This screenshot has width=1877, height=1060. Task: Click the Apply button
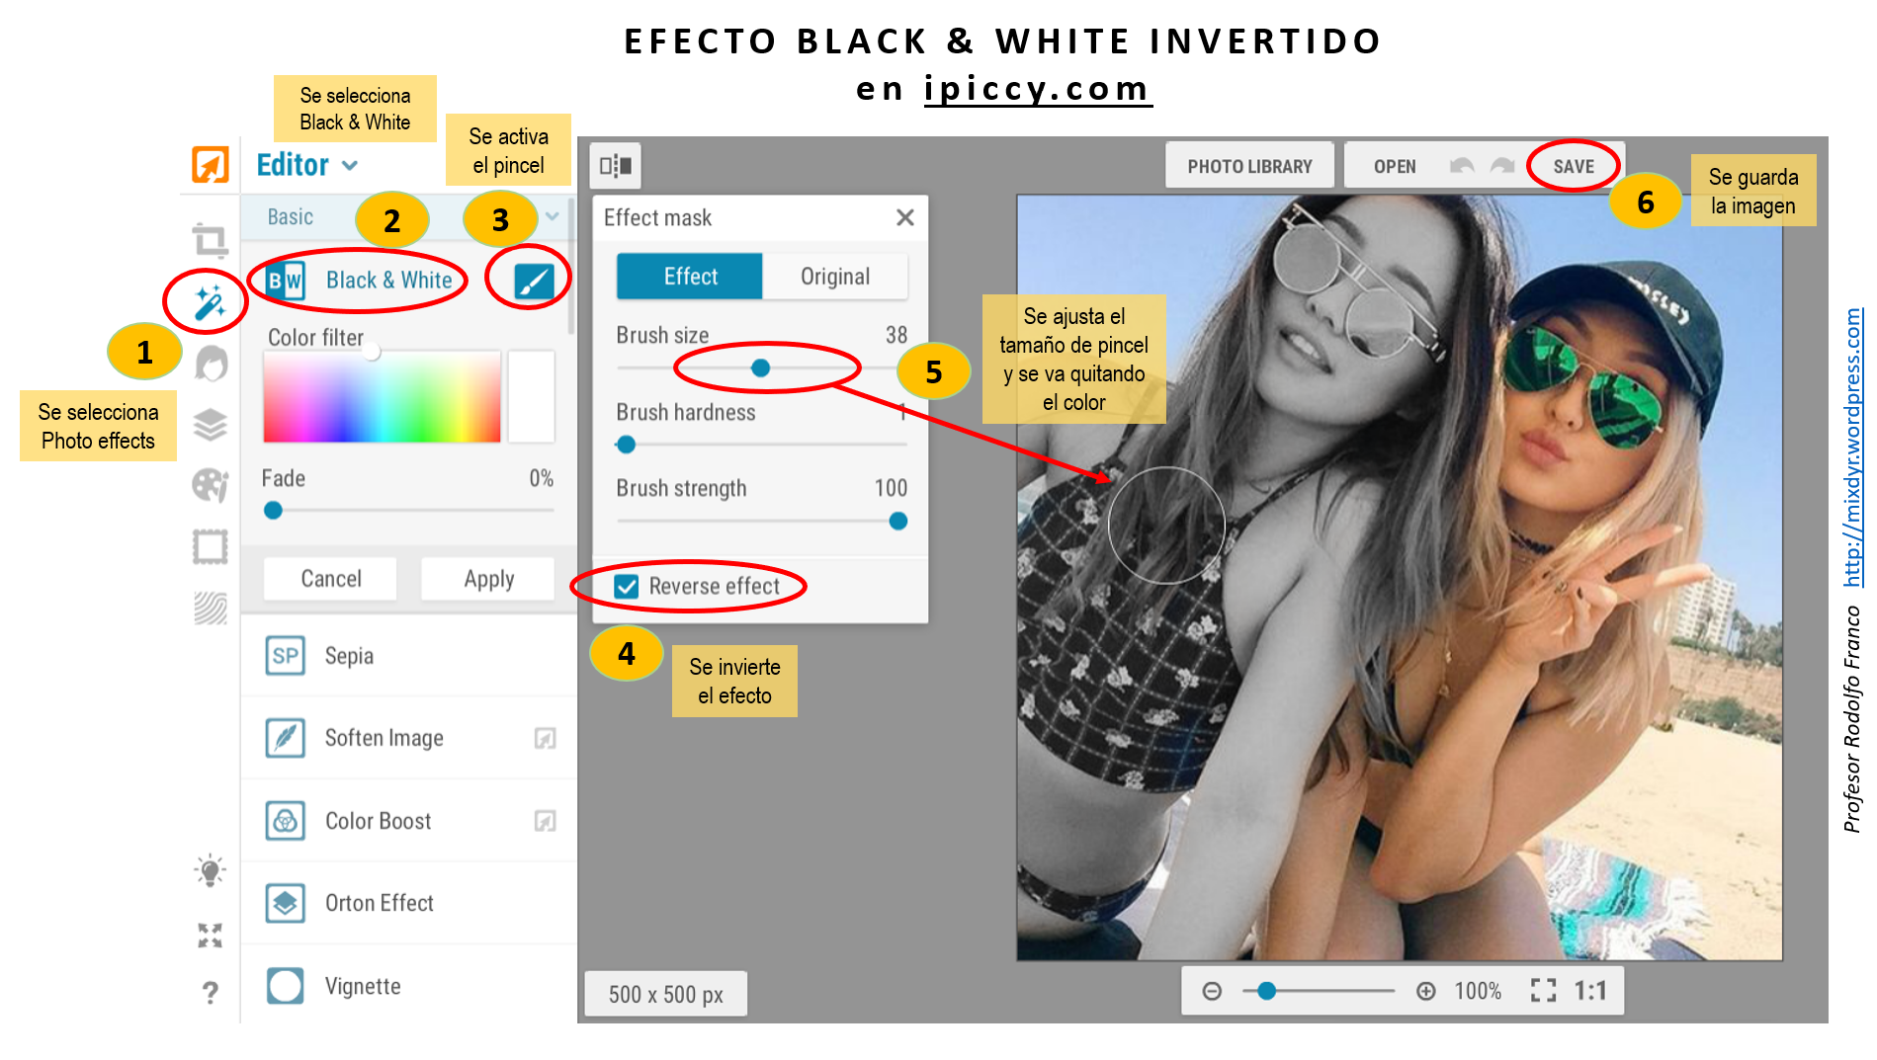pos(488,579)
